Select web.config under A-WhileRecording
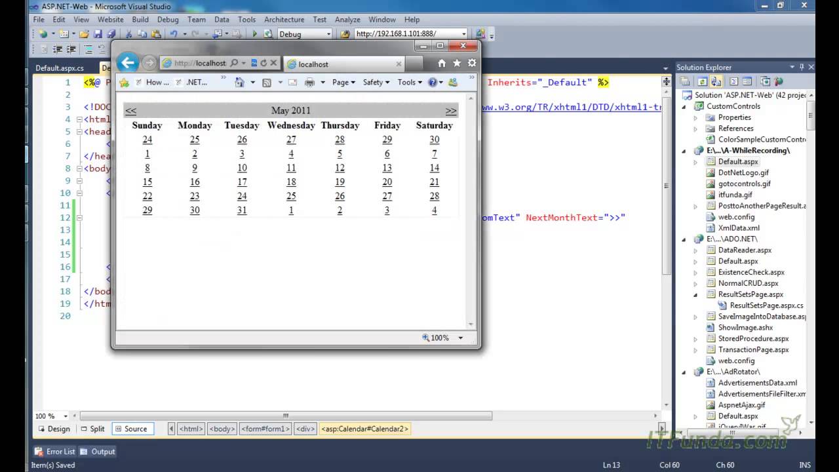The height and width of the screenshot is (472, 839). (736, 217)
